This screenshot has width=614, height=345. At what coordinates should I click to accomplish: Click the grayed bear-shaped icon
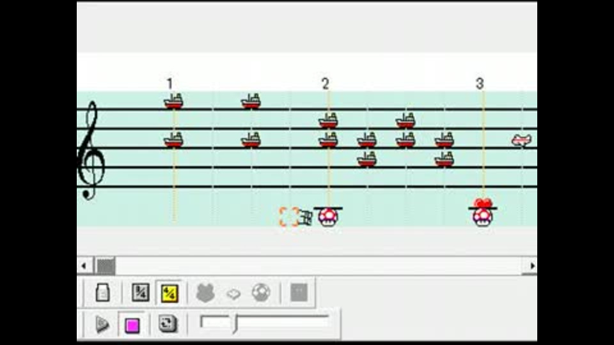tap(205, 293)
